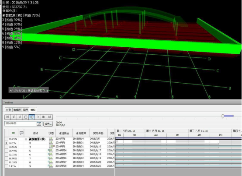Click status icon of task 9
The width and height of the screenshot is (242, 176).
[x=51, y=166]
